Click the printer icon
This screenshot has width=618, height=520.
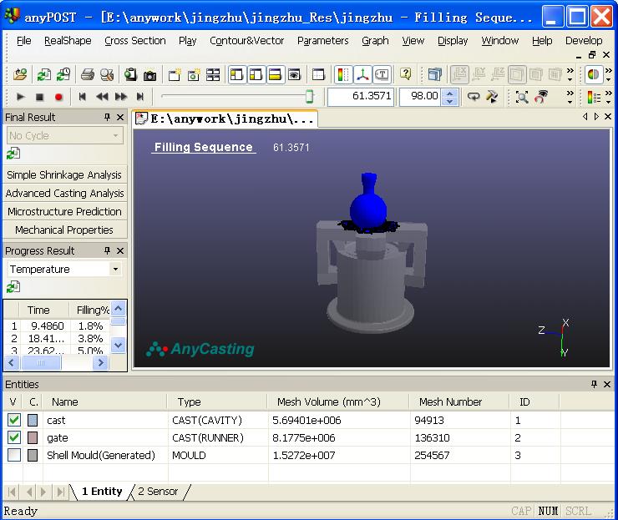[88, 74]
